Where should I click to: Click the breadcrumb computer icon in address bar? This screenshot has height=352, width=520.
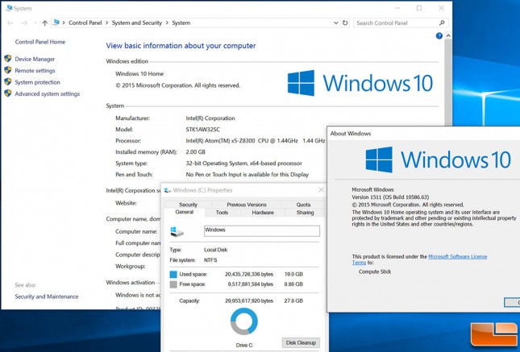pyautogui.click(x=56, y=23)
